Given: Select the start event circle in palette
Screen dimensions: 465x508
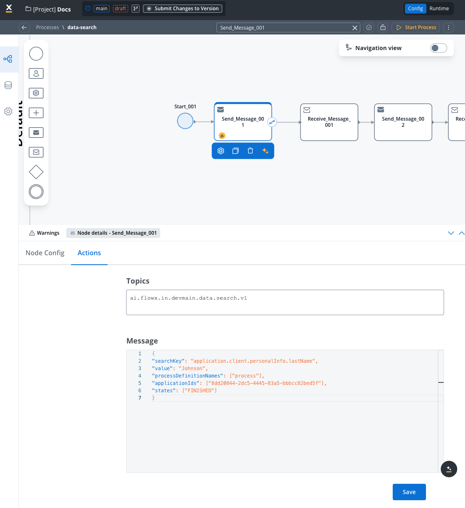Looking at the screenshot, I should 36,54.
